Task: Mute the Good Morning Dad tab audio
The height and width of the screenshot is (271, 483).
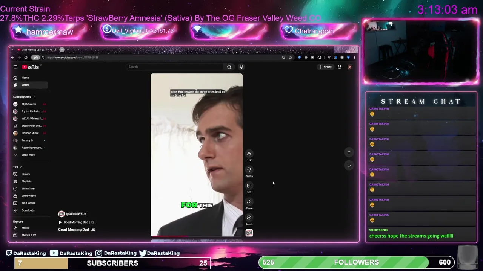Action: 51,50
